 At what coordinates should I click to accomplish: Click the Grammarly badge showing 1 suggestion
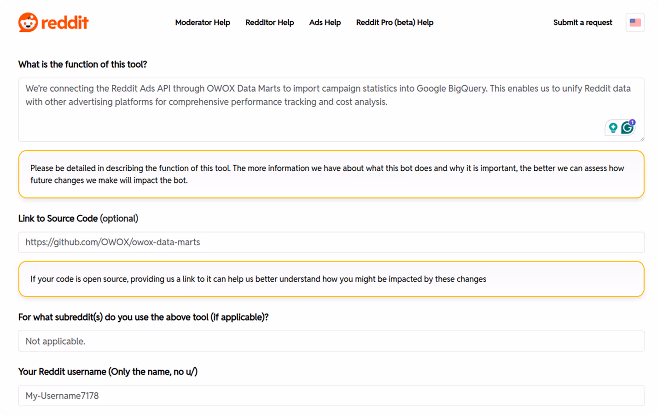point(633,122)
